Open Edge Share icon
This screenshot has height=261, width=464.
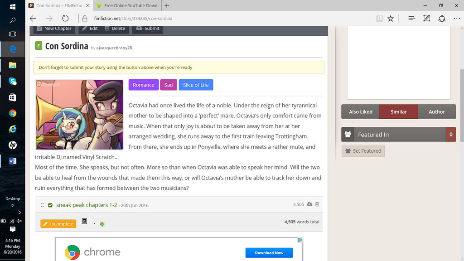(x=442, y=18)
